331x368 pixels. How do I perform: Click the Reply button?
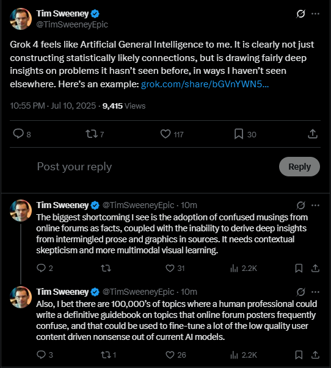pos(299,167)
